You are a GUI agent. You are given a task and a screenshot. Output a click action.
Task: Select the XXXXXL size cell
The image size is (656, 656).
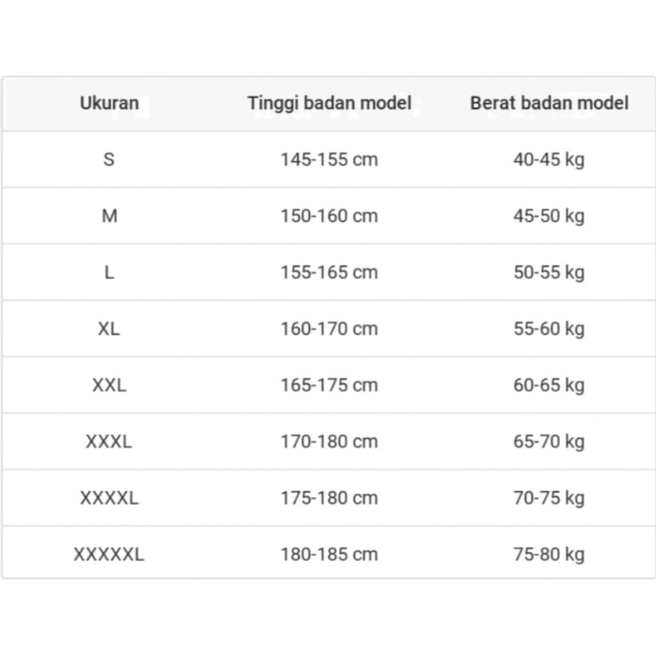point(109,554)
